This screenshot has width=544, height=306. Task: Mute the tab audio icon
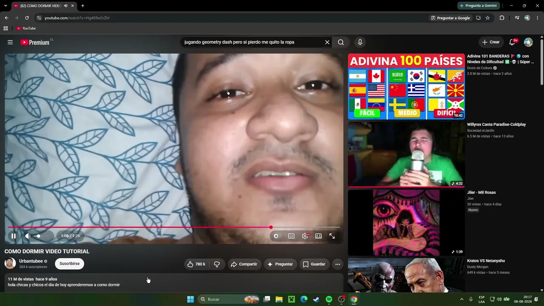(x=65, y=6)
